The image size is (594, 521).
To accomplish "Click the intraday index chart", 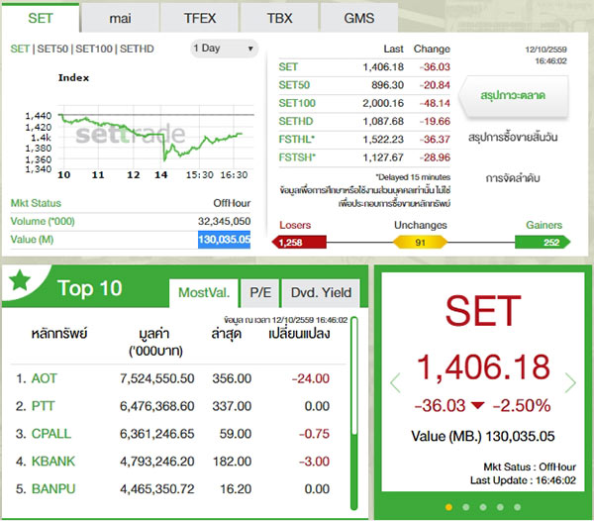I will pos(155,139).
